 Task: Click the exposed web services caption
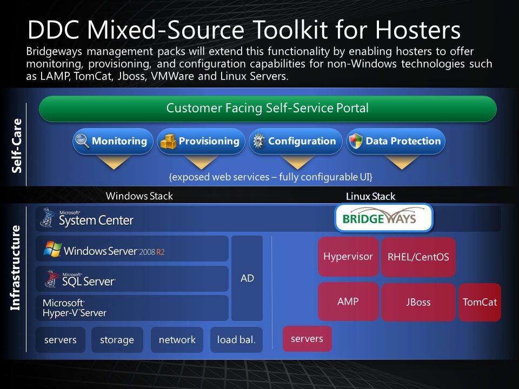(x=271, y=177)
